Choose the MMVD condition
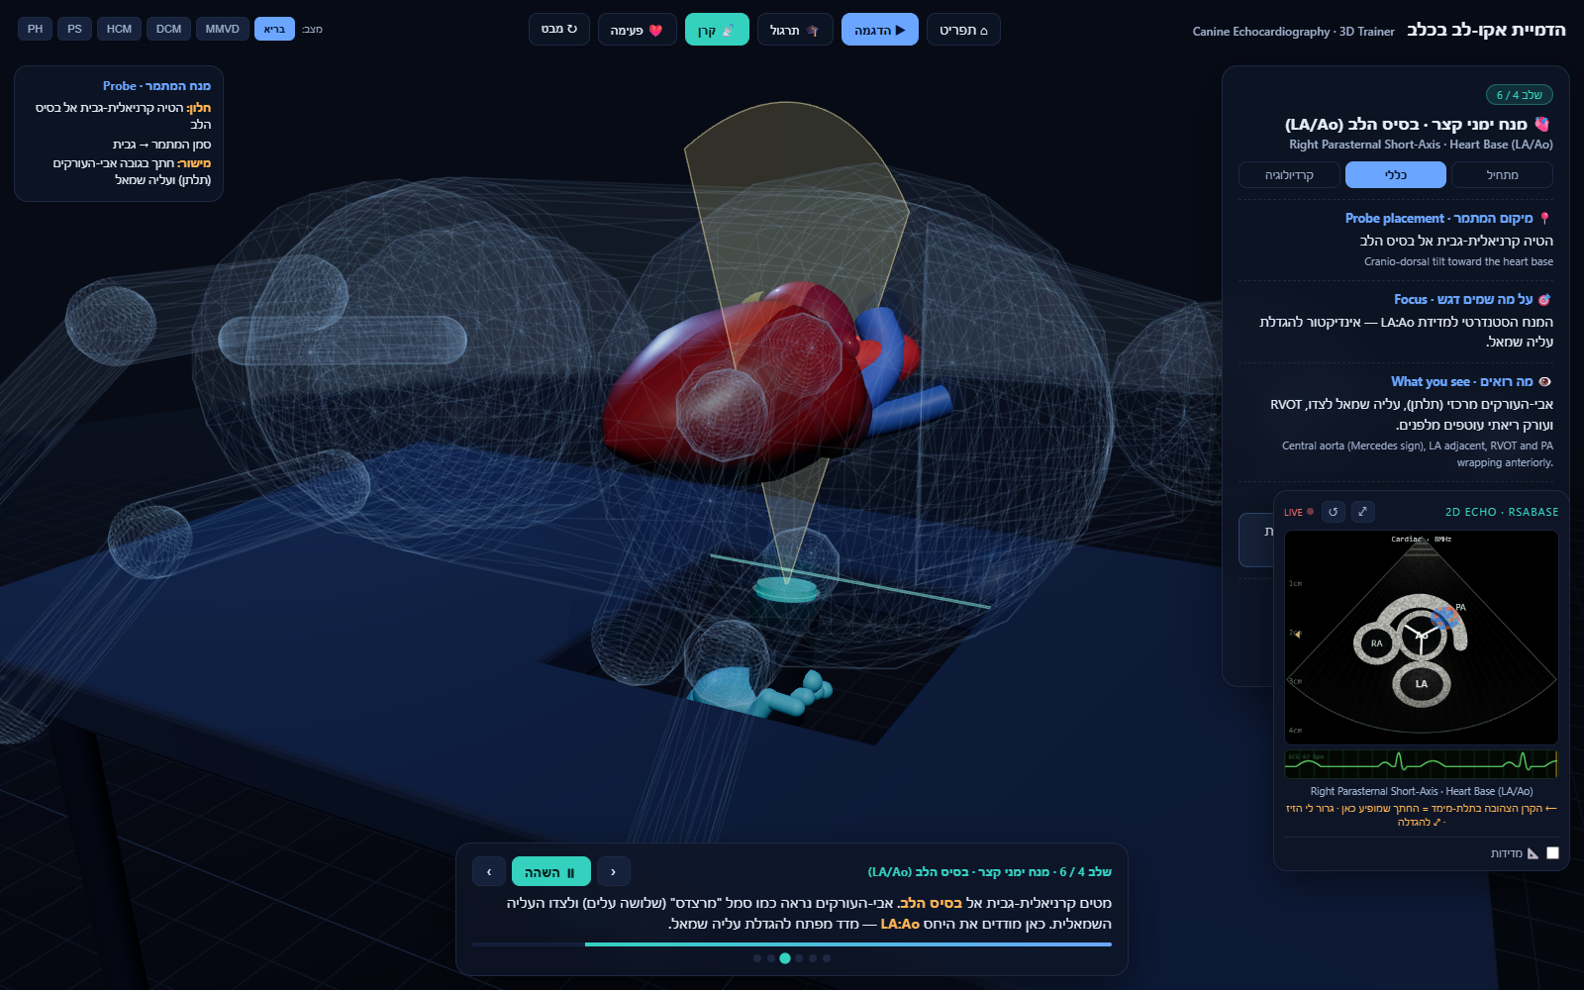The height and width of the screenshot is (990, 1584). pyautogui.click(x=223, y=29)
